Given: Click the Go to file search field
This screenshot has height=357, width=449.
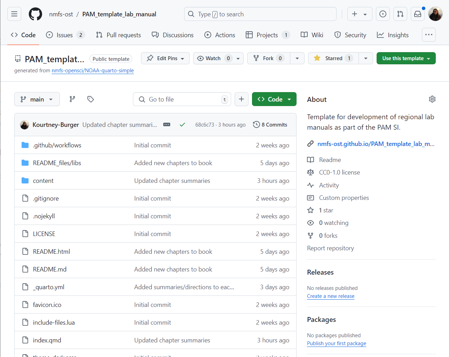Looking at the screenshot, I should coord(182,99).
